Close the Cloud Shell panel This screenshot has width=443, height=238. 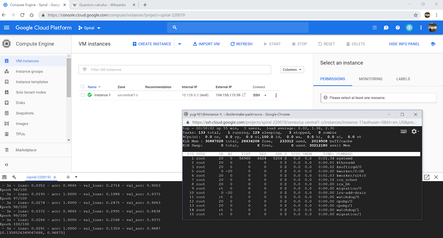tap(436, 177)
